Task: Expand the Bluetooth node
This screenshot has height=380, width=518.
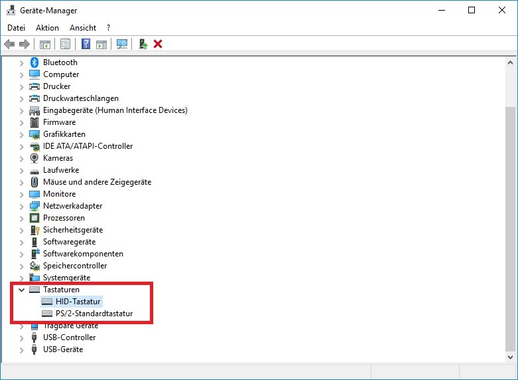Action: click(x=21, y=62)
